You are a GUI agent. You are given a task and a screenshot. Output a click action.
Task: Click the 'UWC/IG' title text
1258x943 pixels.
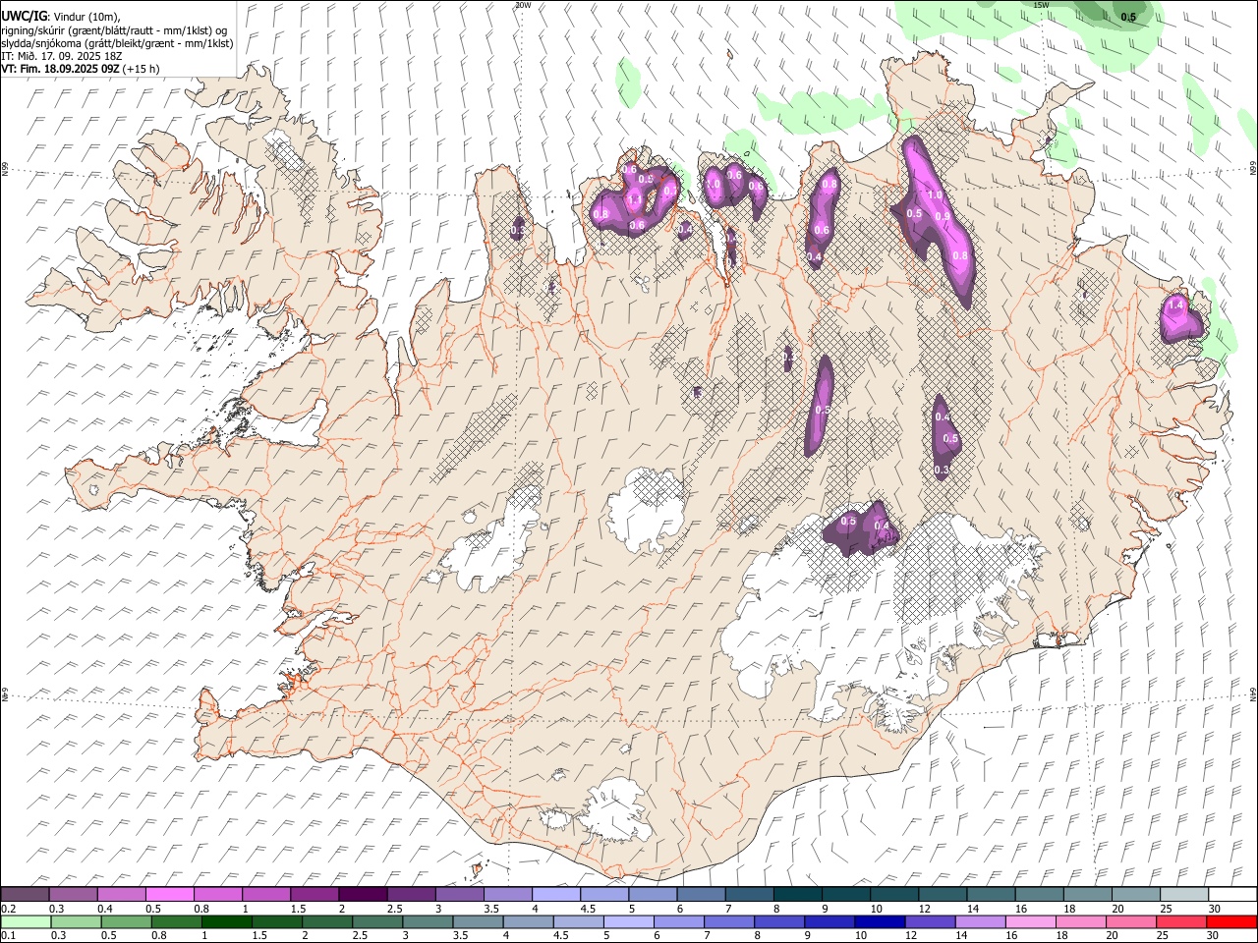pyautogui.click(x=24, y=17)
